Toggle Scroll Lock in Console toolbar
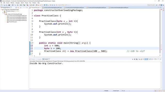 coord(141,59)
